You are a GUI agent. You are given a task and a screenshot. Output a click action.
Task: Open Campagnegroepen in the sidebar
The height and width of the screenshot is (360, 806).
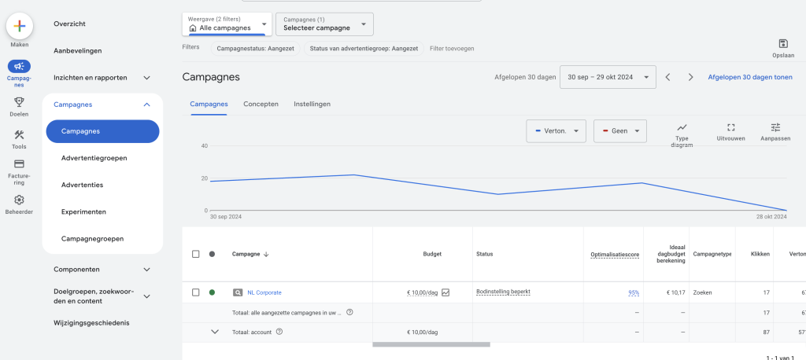tap(92, 239)
